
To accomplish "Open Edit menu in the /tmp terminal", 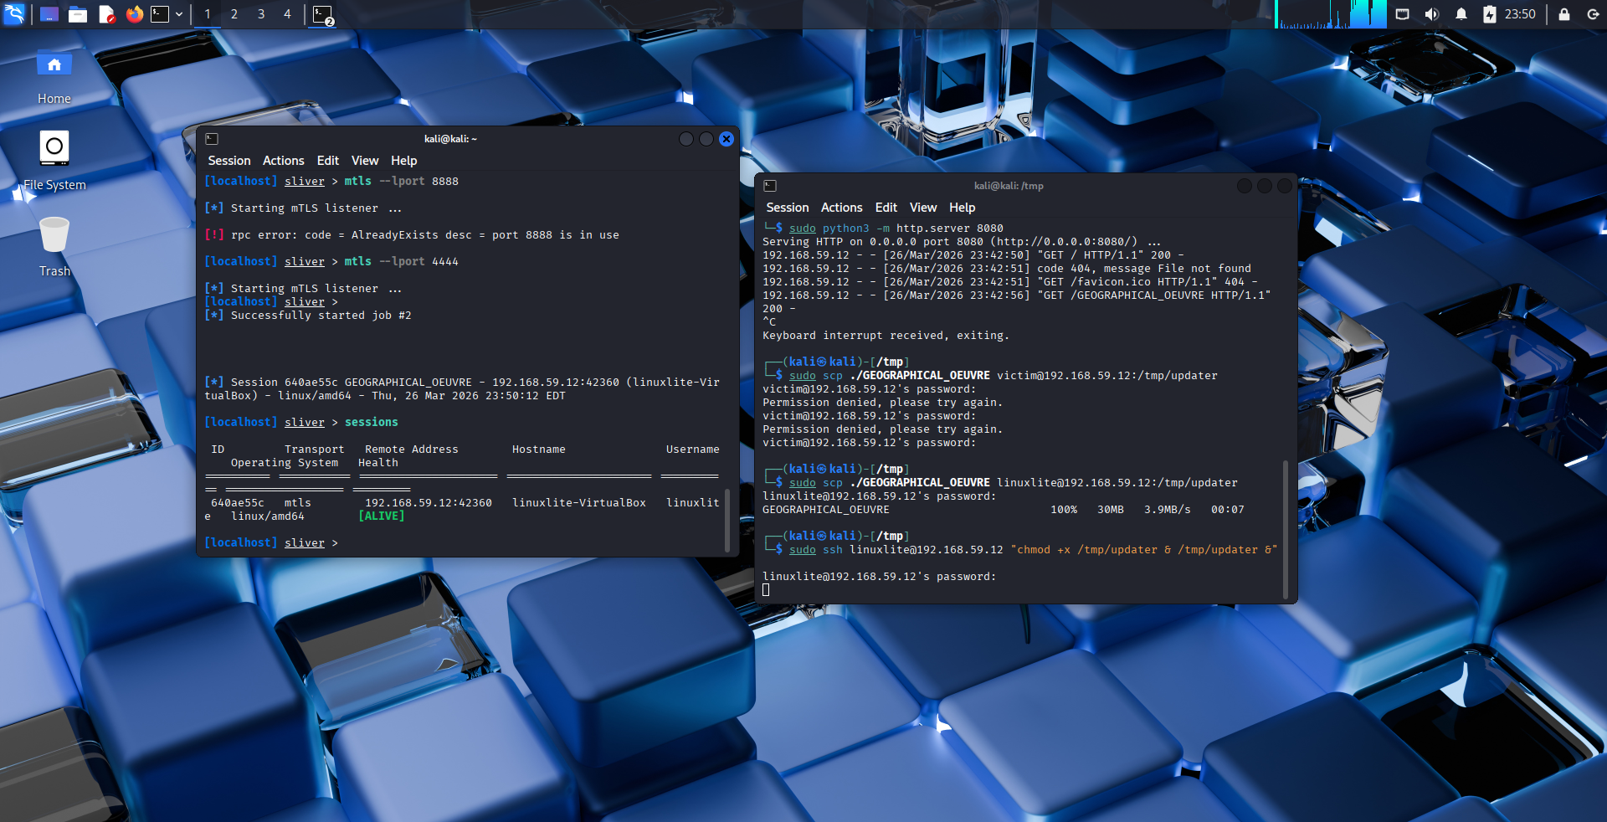I will pyautogui.click(x=886, y=208).
